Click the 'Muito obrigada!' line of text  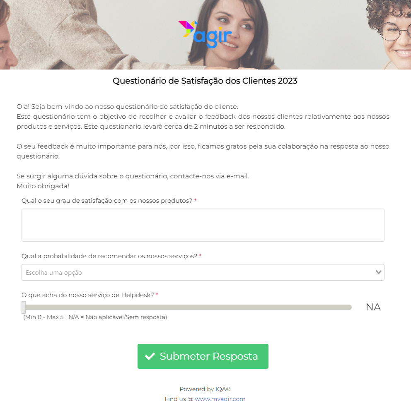click(x=43, y=186)
